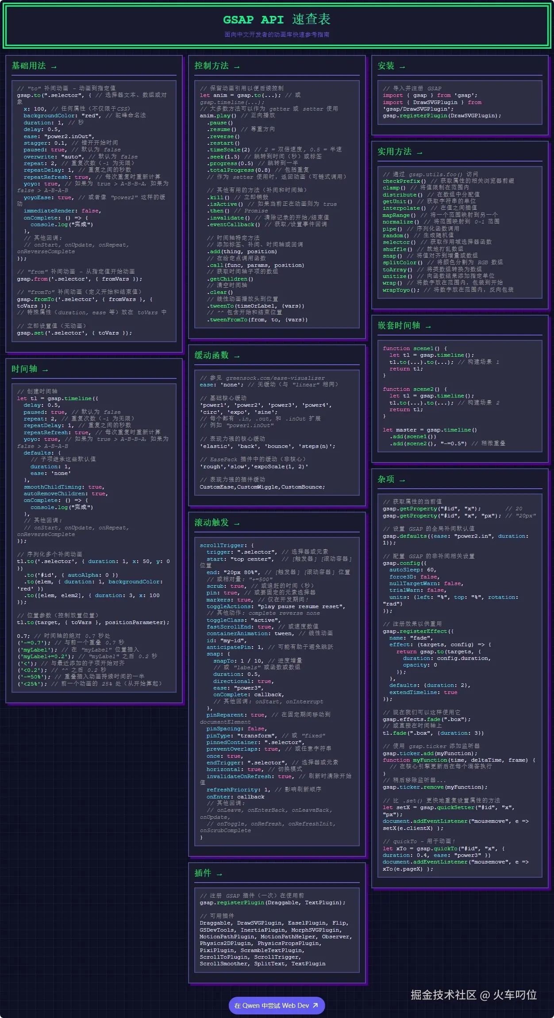Viewport: 554px width, 1018px height.
Task: Click the gsap.ticker.remove(myFunction) line
Action: click(435, 787)
